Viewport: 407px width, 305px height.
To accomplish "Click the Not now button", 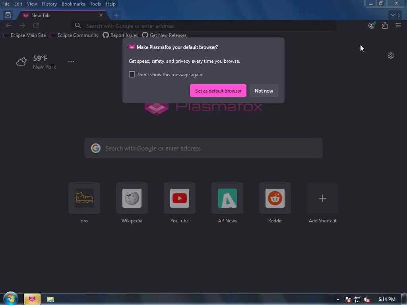I will tap(264, 91).
